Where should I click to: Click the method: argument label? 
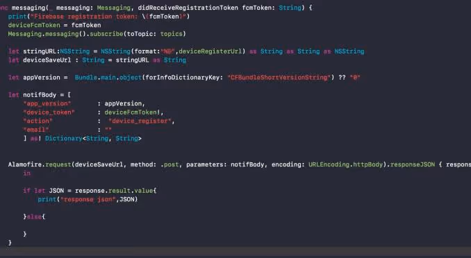[x=143, y=164]
